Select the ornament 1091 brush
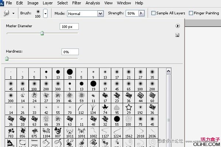The width and height of the screenshot is (221, 147). coord(82,133)
